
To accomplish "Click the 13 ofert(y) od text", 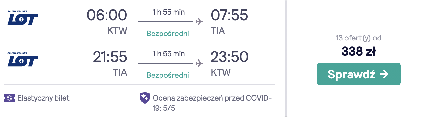I will coord(359,38).
